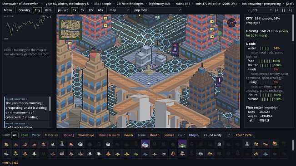Filter build list by Civic
Screen dimensions: 296x166
point(181,135)
